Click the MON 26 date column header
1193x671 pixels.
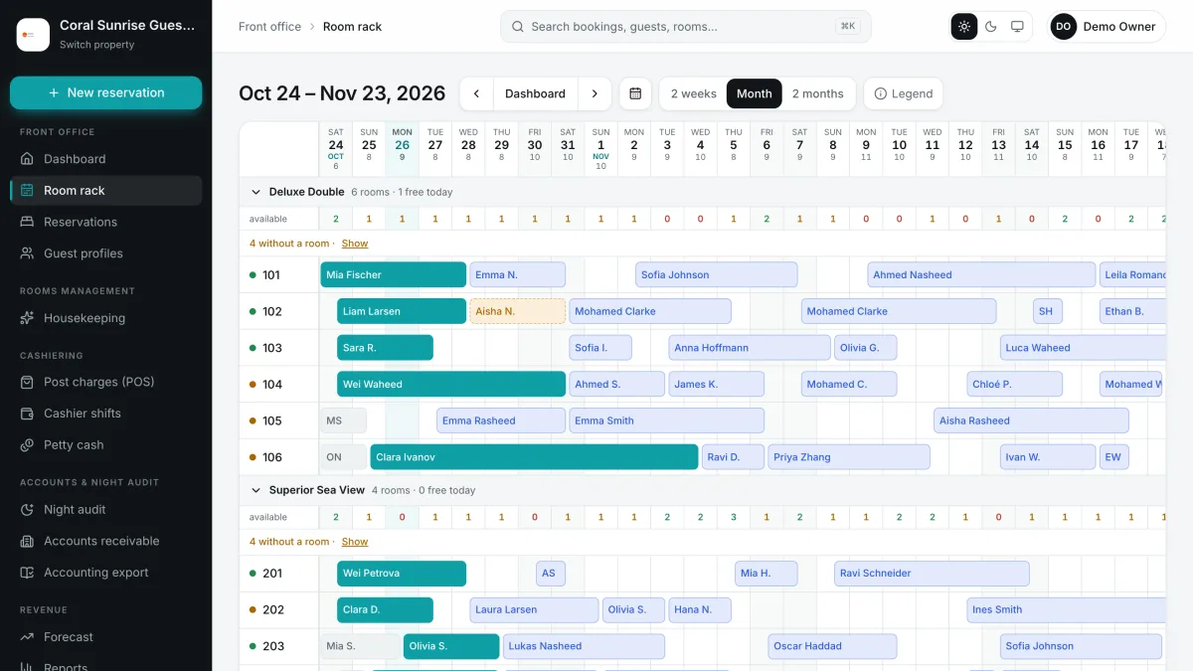(402, 149)
